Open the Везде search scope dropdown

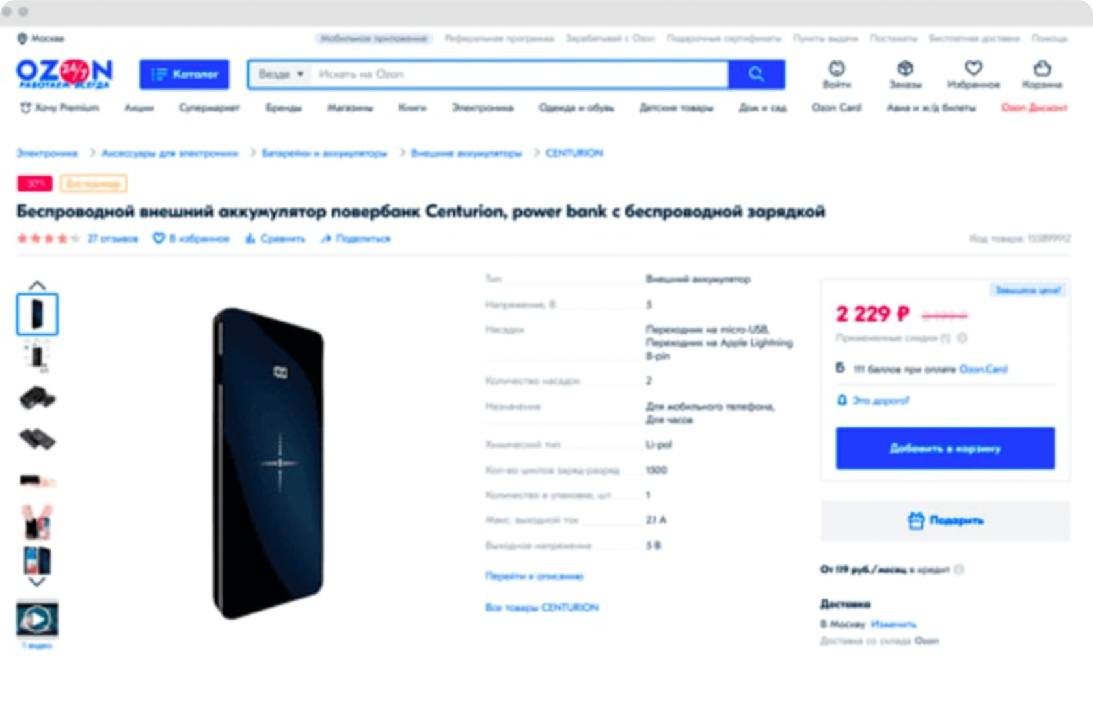coord(280,74)
